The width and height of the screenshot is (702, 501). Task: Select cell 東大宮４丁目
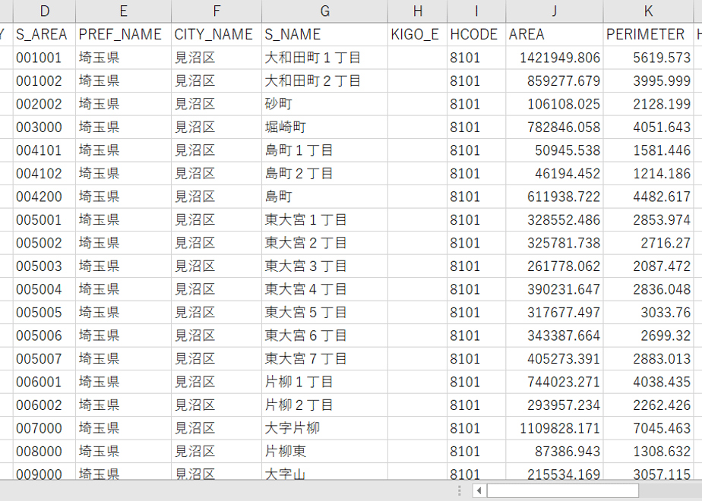324,289
